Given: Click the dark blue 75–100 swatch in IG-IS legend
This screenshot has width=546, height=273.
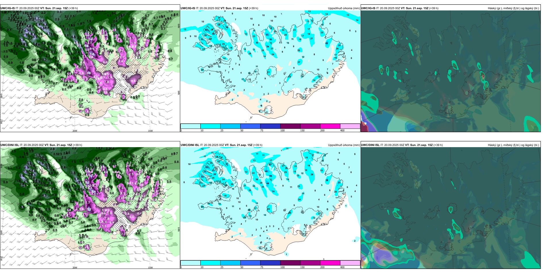Looking at the screenshot, I should pos(270,126).
